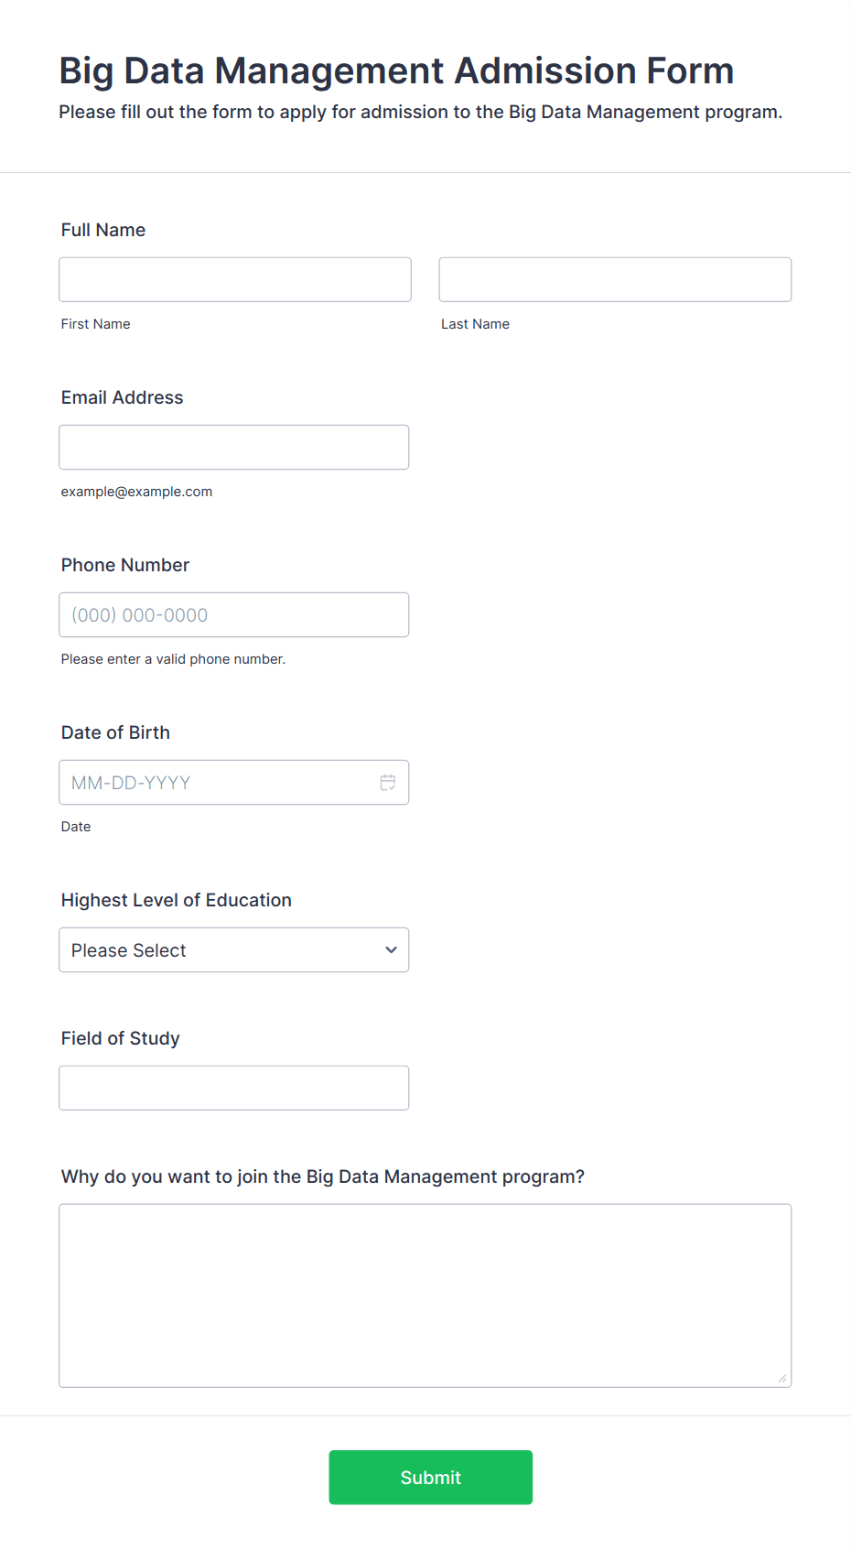
Task: Click the textarea resize grip icon
Action: click(782, 1378)
